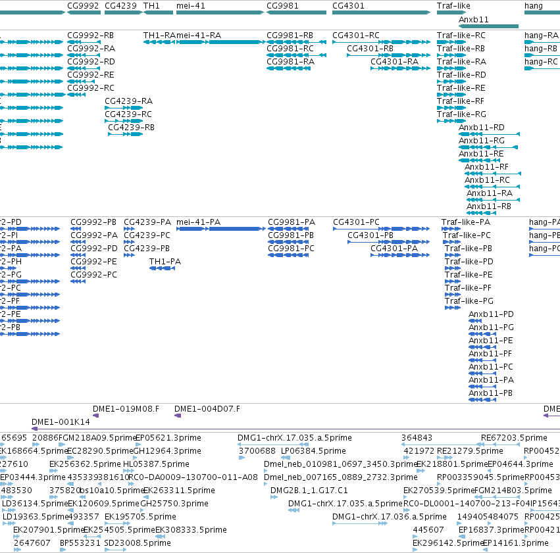Select transcript Traf-like-RD
The width and height of the screenshot is (560, 553).
[x=461, y=75]
